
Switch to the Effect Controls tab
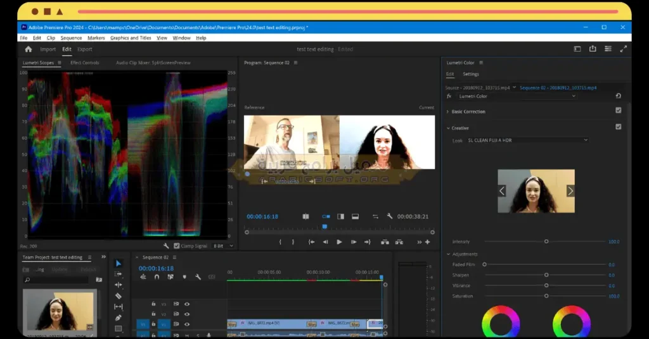pyautogui.click(x=84, y=63)
